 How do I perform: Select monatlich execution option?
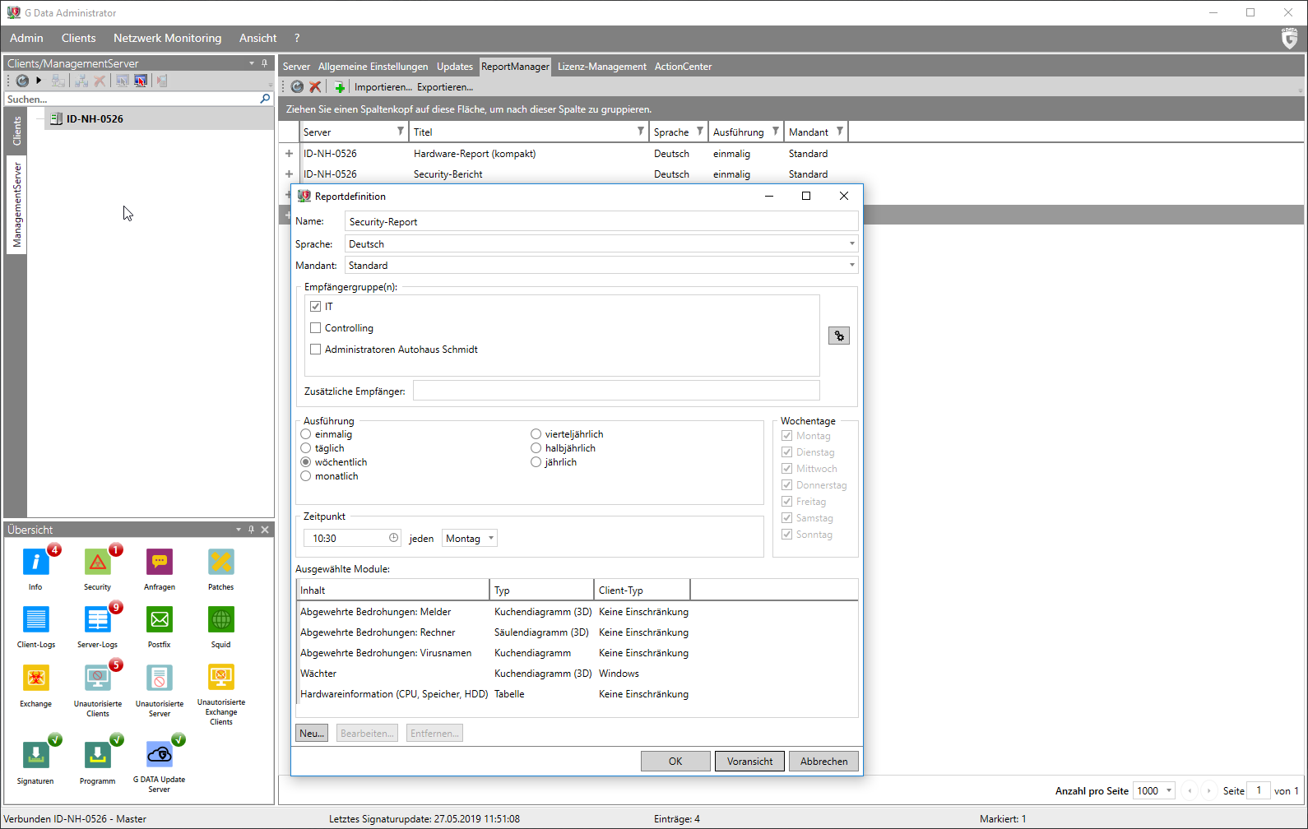306,476
